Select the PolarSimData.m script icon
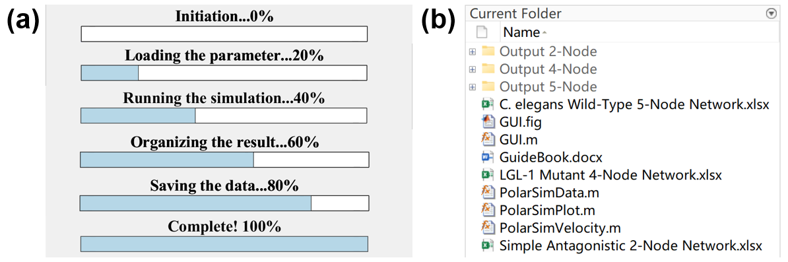The width and height of the screenshot is (788, 262). coord(487,193)
